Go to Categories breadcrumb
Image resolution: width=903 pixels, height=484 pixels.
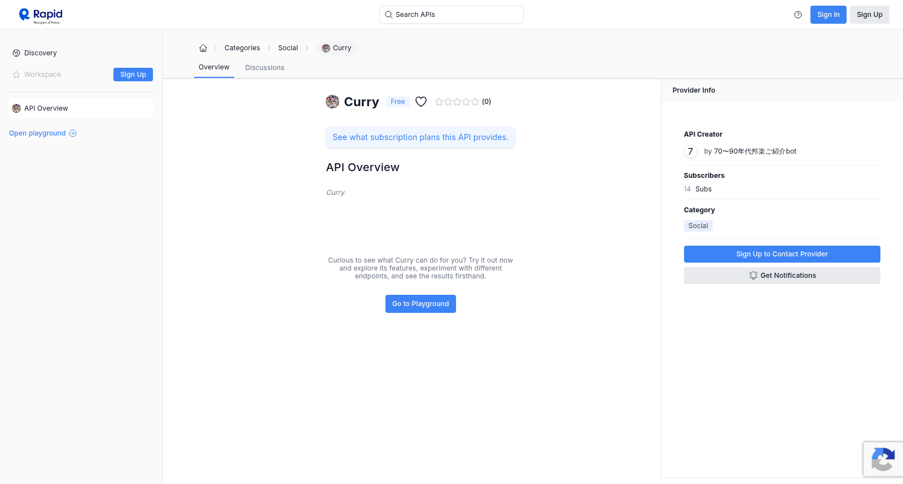coord(242,48)
